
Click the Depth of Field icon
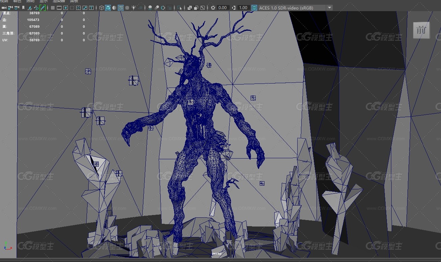pos(169,8)
